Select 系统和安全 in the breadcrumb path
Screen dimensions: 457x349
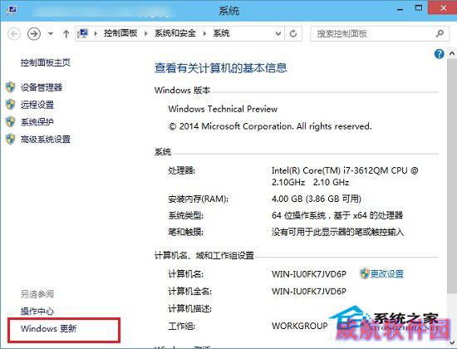click(x=175, y=33)
